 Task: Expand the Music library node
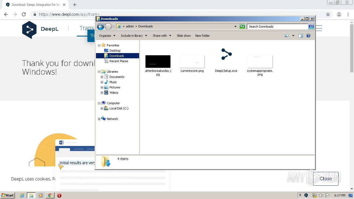(102, 82)
